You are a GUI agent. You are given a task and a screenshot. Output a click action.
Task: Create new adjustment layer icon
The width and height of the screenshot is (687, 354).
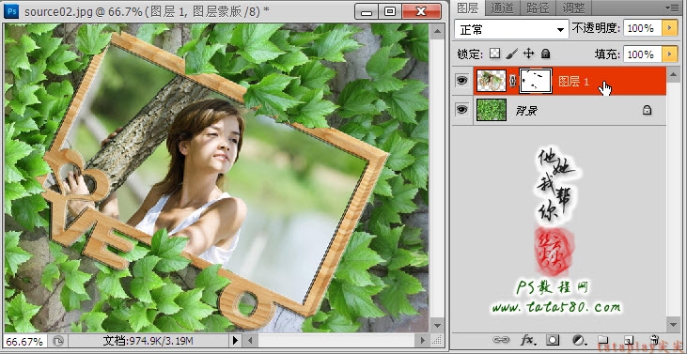click(580, 340)
